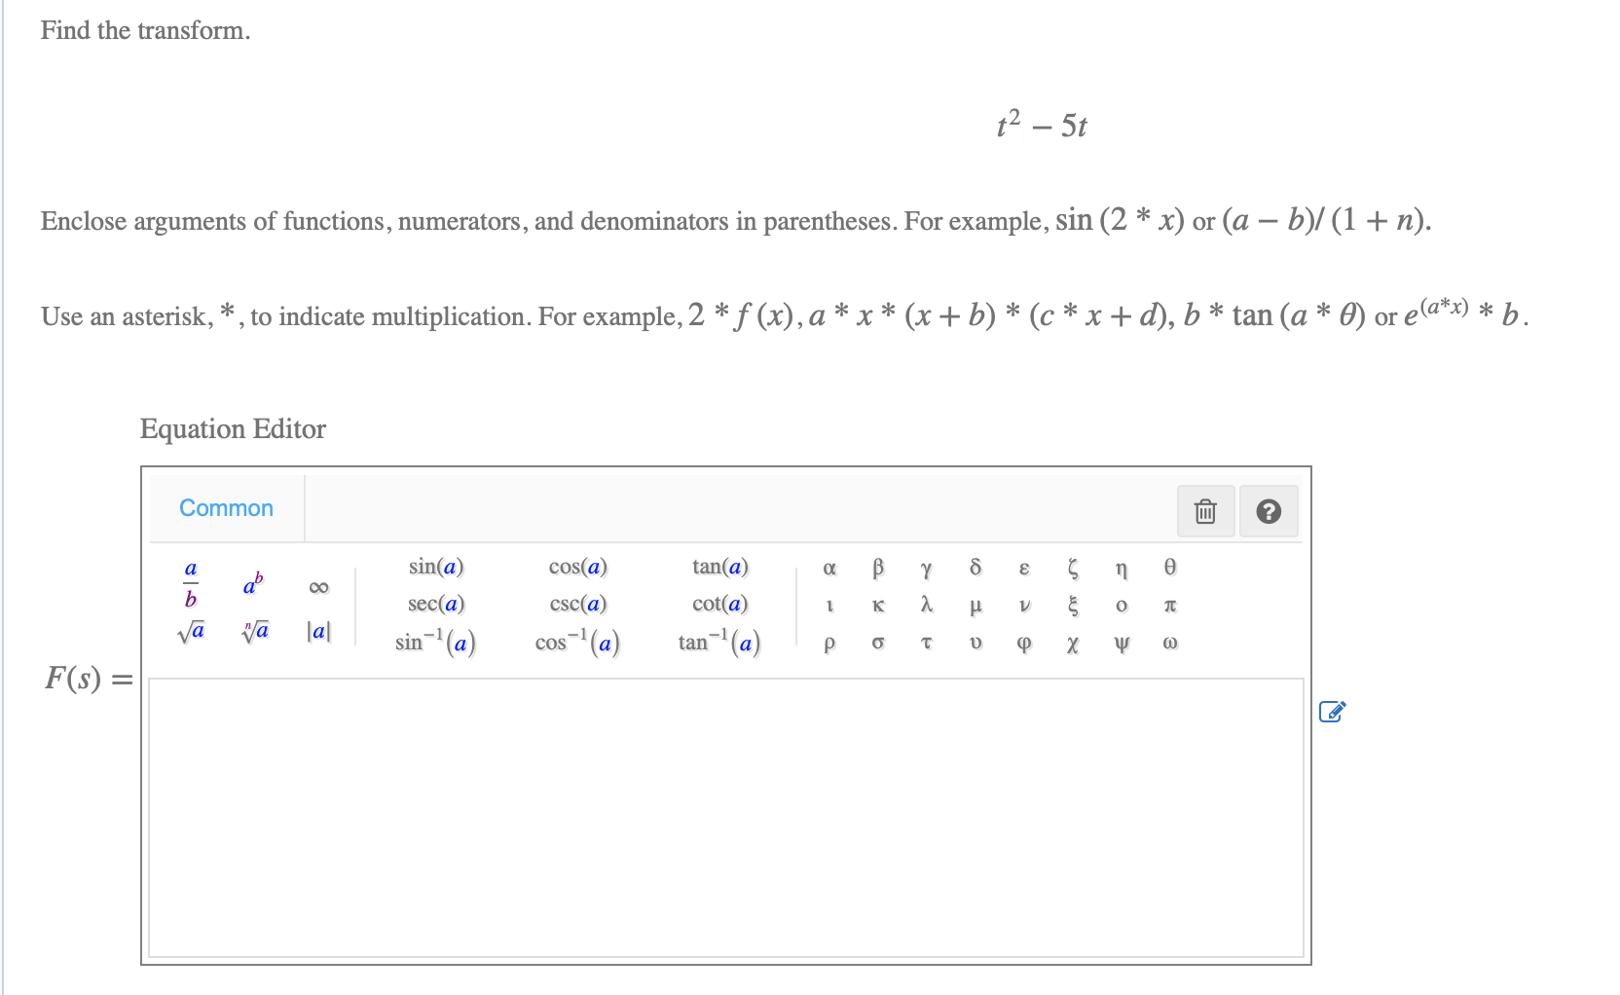The image size is (1620, 995).
Task: Insert the cos(a) function
Action: (x=578, y=566)
